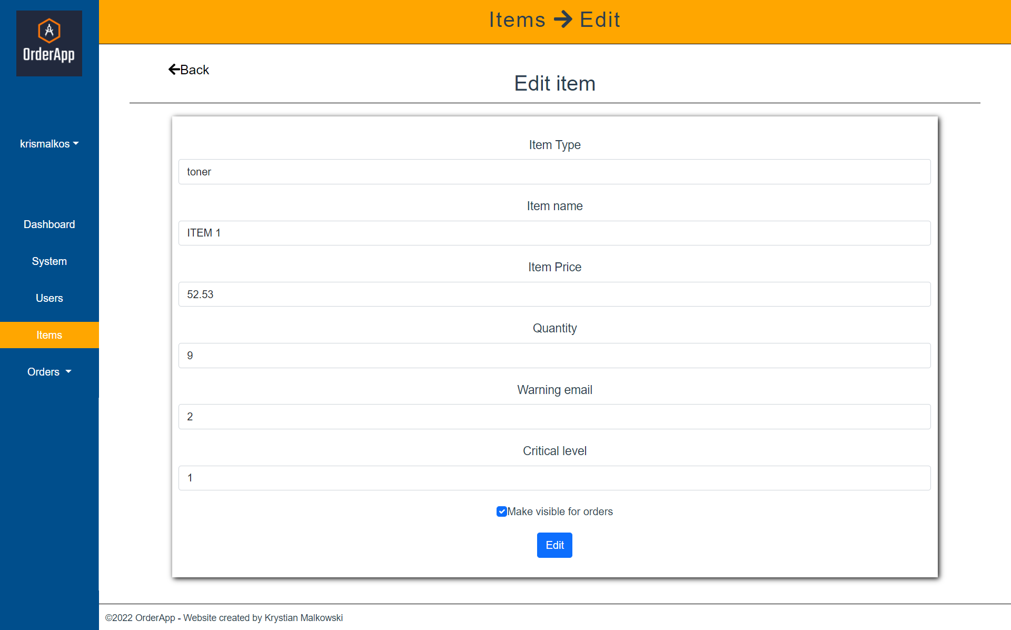Viewport: 1011px width, 630px height.
Task: Expand the Orders dropdown menu
Action: click(x=49, y=371)
